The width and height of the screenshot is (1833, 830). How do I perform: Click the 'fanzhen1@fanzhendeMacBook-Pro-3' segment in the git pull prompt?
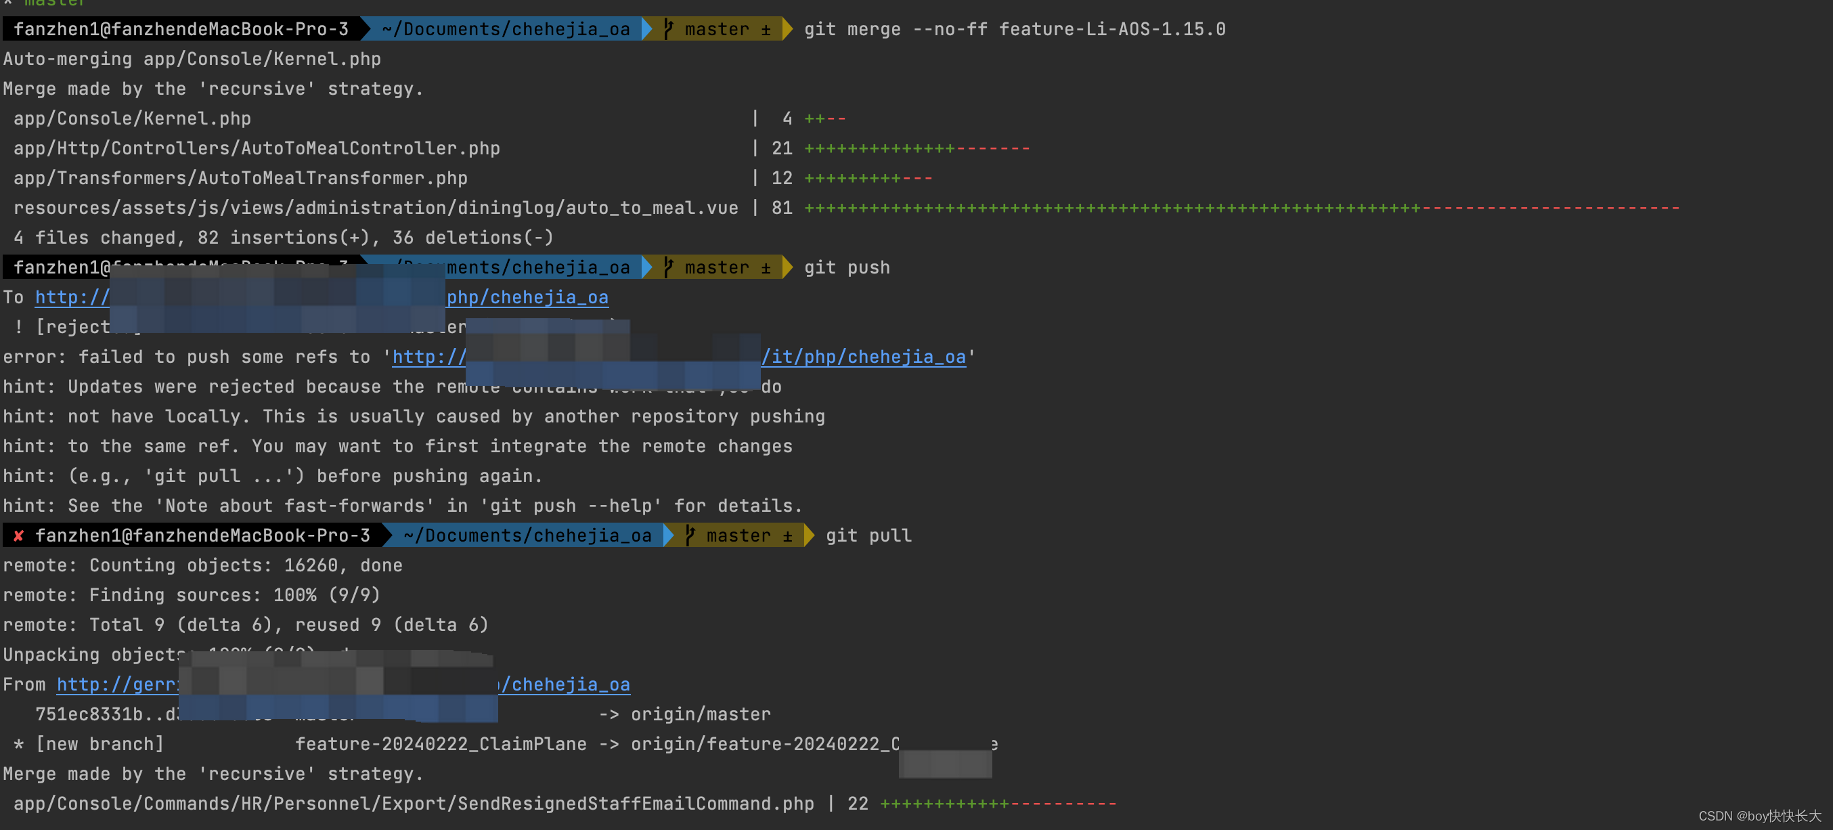[x=203, y=536]
